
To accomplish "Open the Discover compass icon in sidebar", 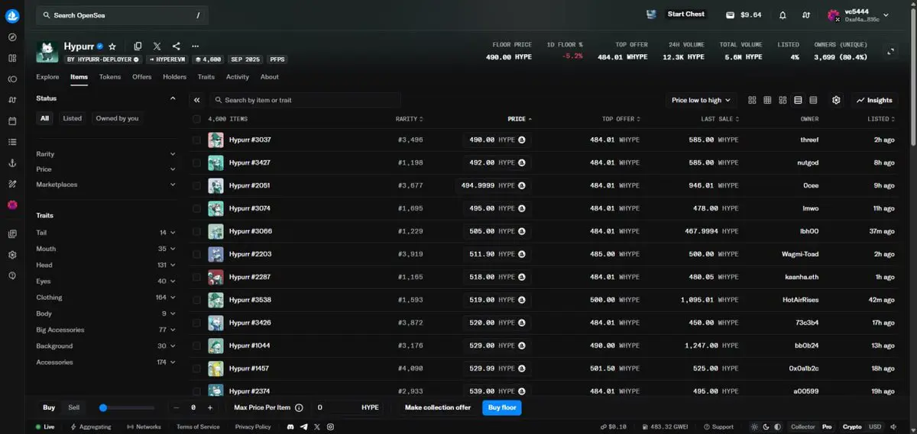I will [12, 37].
